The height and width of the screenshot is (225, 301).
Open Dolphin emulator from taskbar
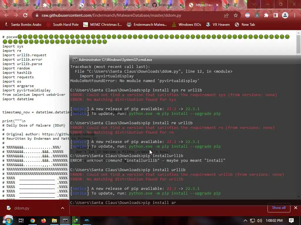pos(87,221)
